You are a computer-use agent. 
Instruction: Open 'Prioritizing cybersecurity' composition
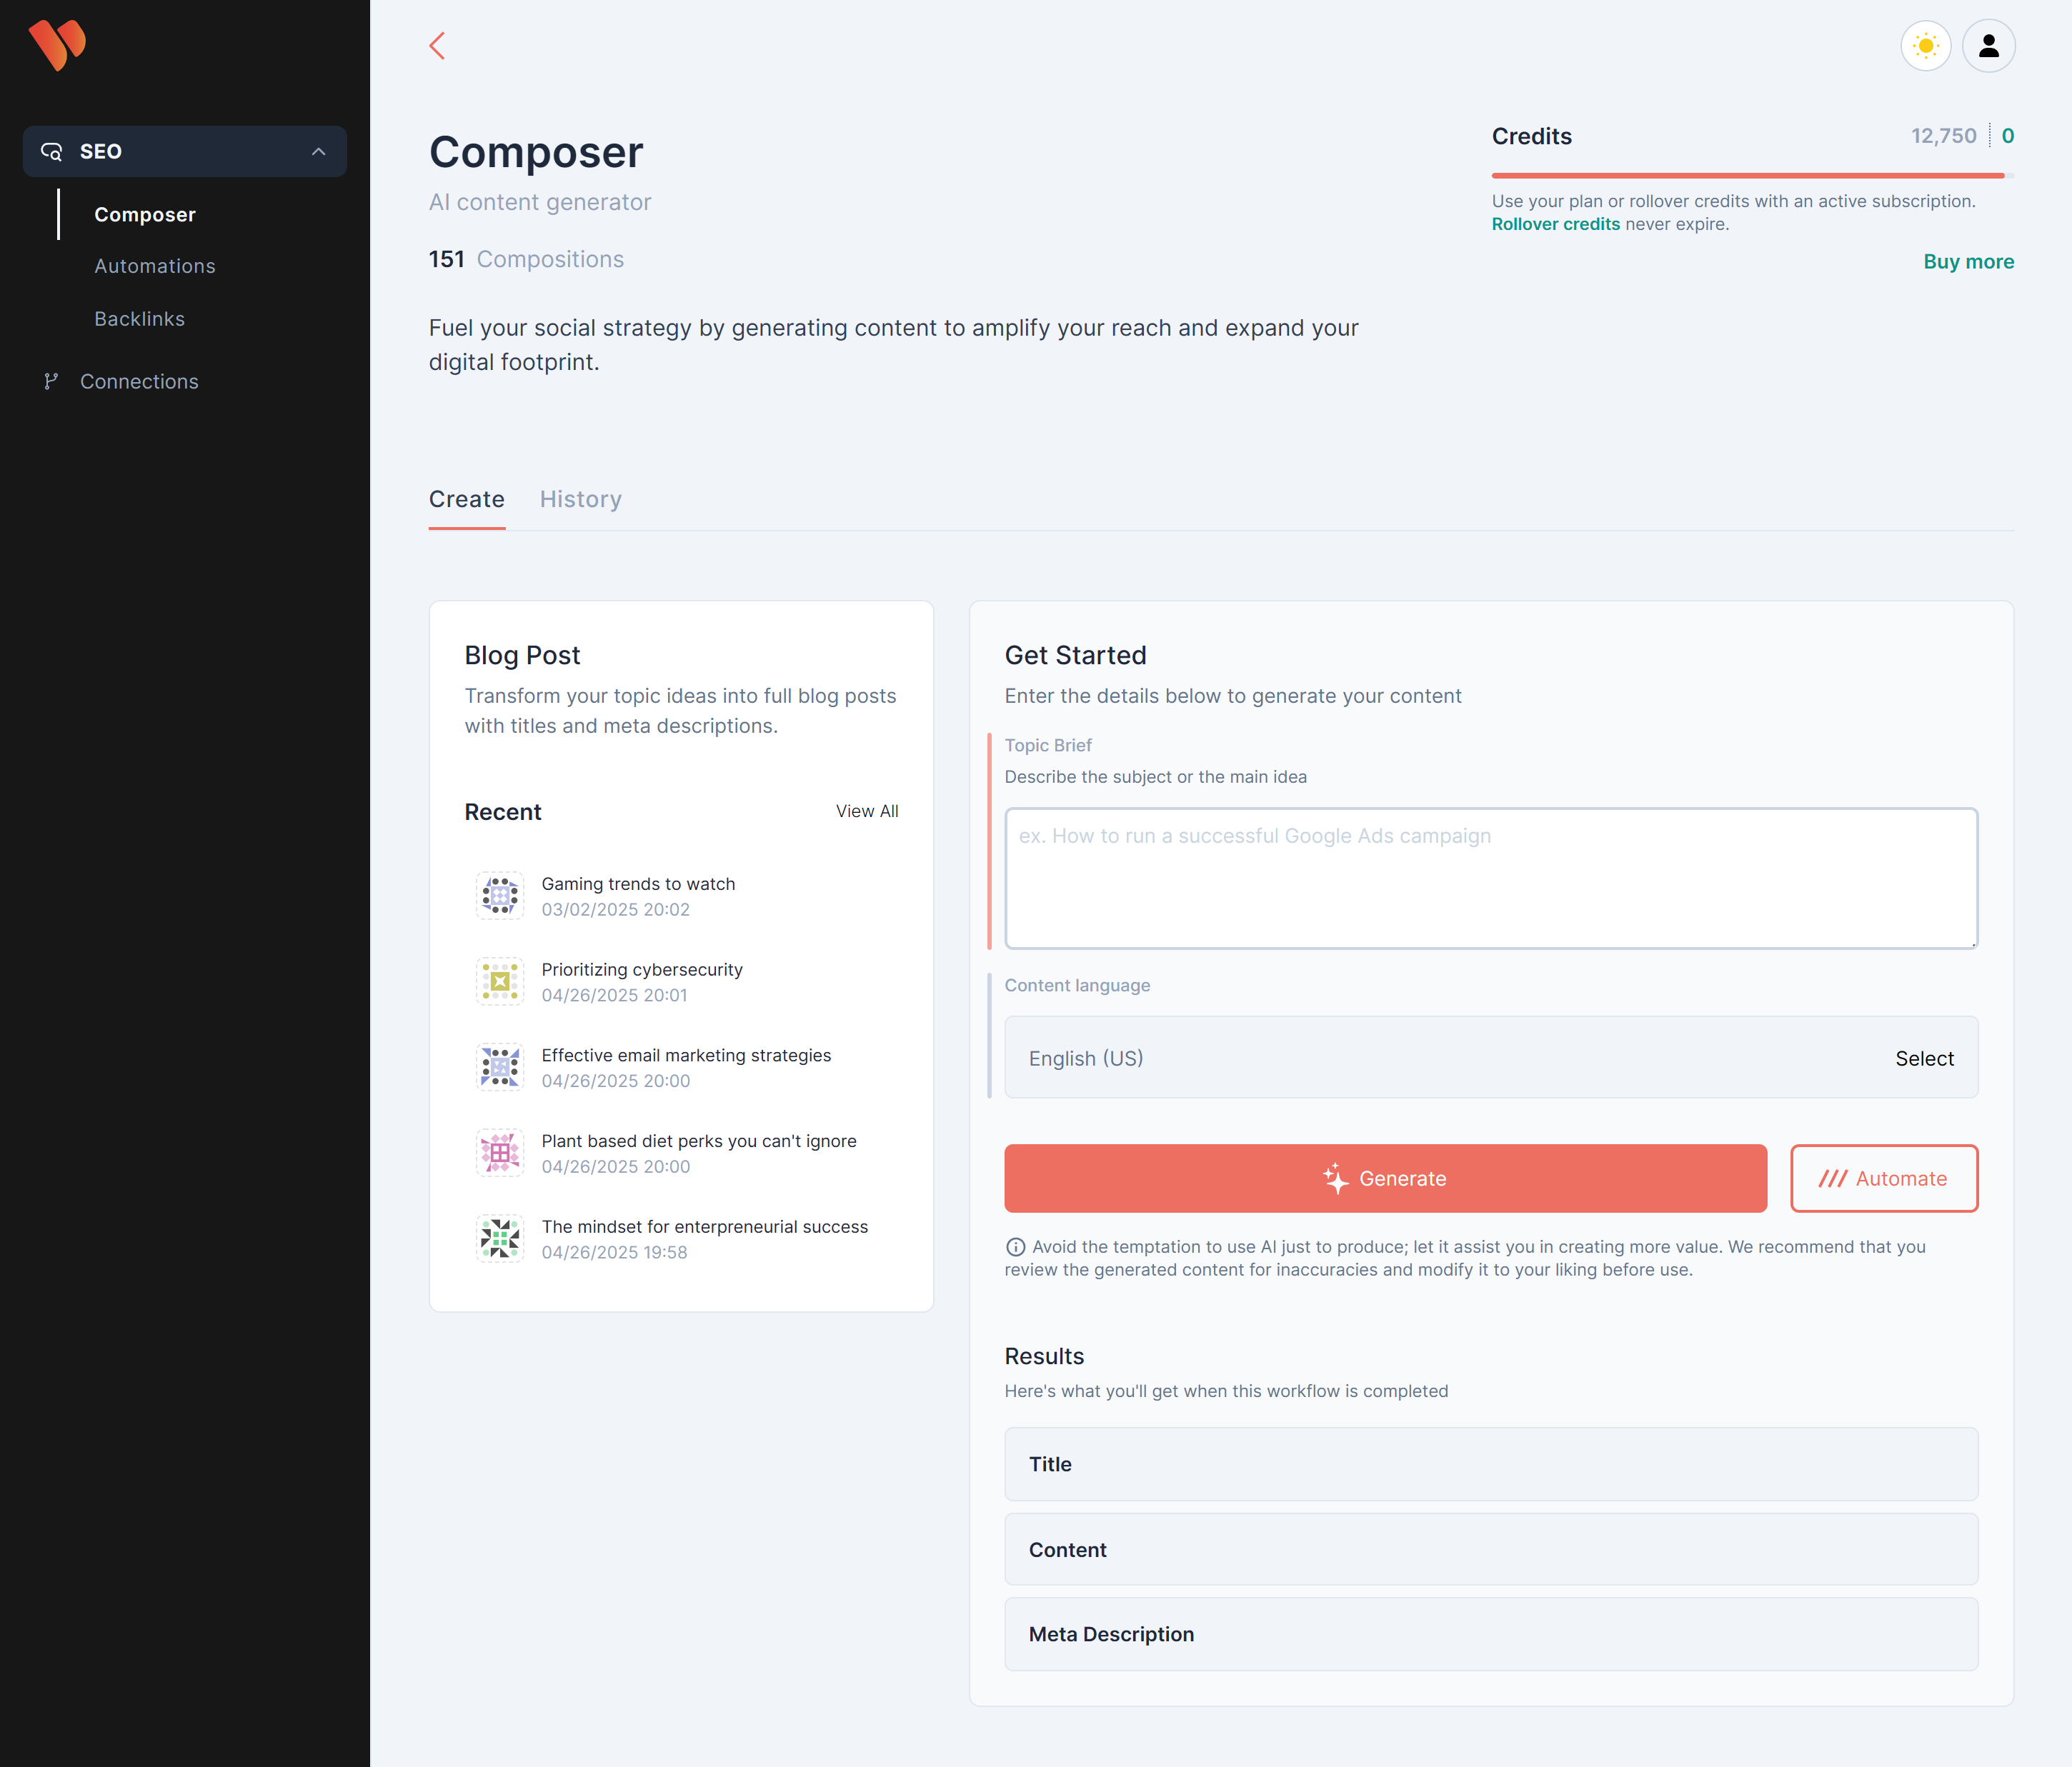point(642,969)
